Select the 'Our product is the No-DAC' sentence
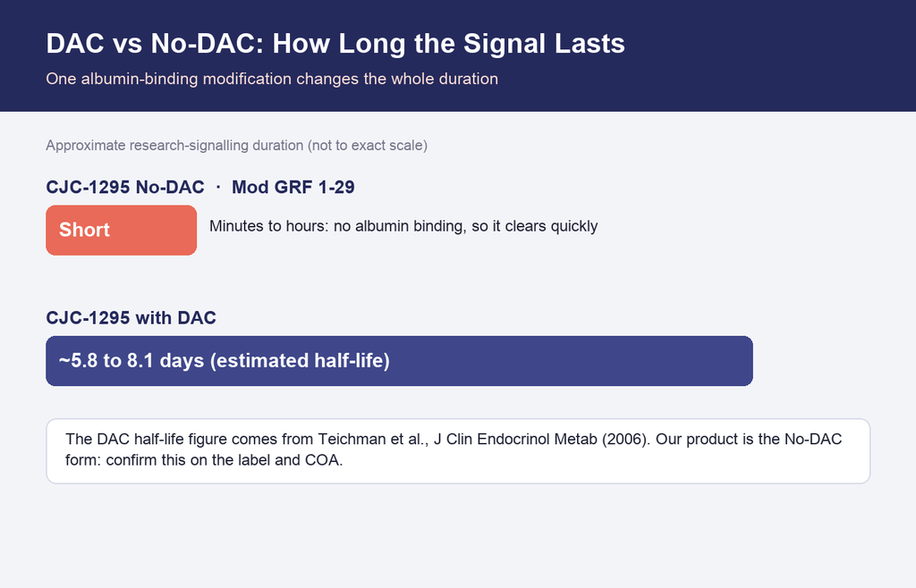 coord(749,440)
